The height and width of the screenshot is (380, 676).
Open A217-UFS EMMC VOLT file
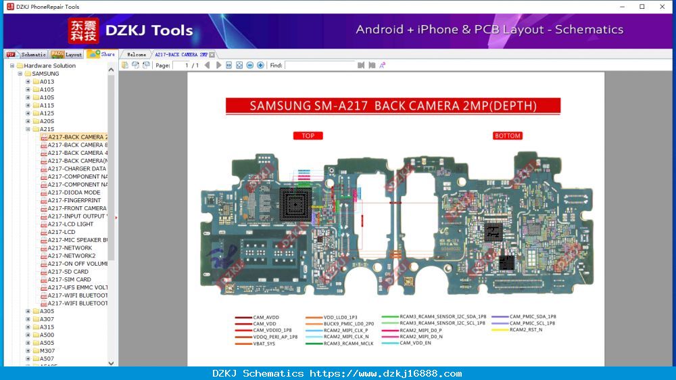click(78, 287)
